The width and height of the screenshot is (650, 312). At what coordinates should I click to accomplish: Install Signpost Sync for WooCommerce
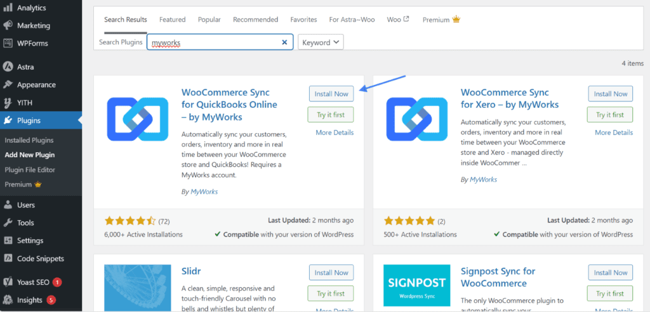pyautogui.click(x=611, y=273)
